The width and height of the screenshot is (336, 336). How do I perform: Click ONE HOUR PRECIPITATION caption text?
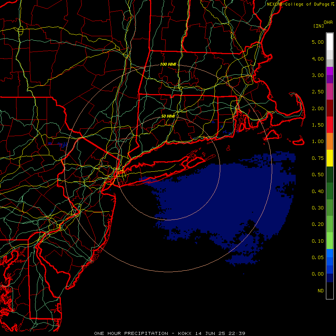point(131,333)
